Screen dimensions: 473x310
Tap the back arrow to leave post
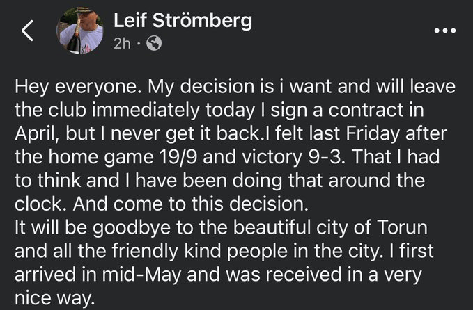(x=29, y=31)
